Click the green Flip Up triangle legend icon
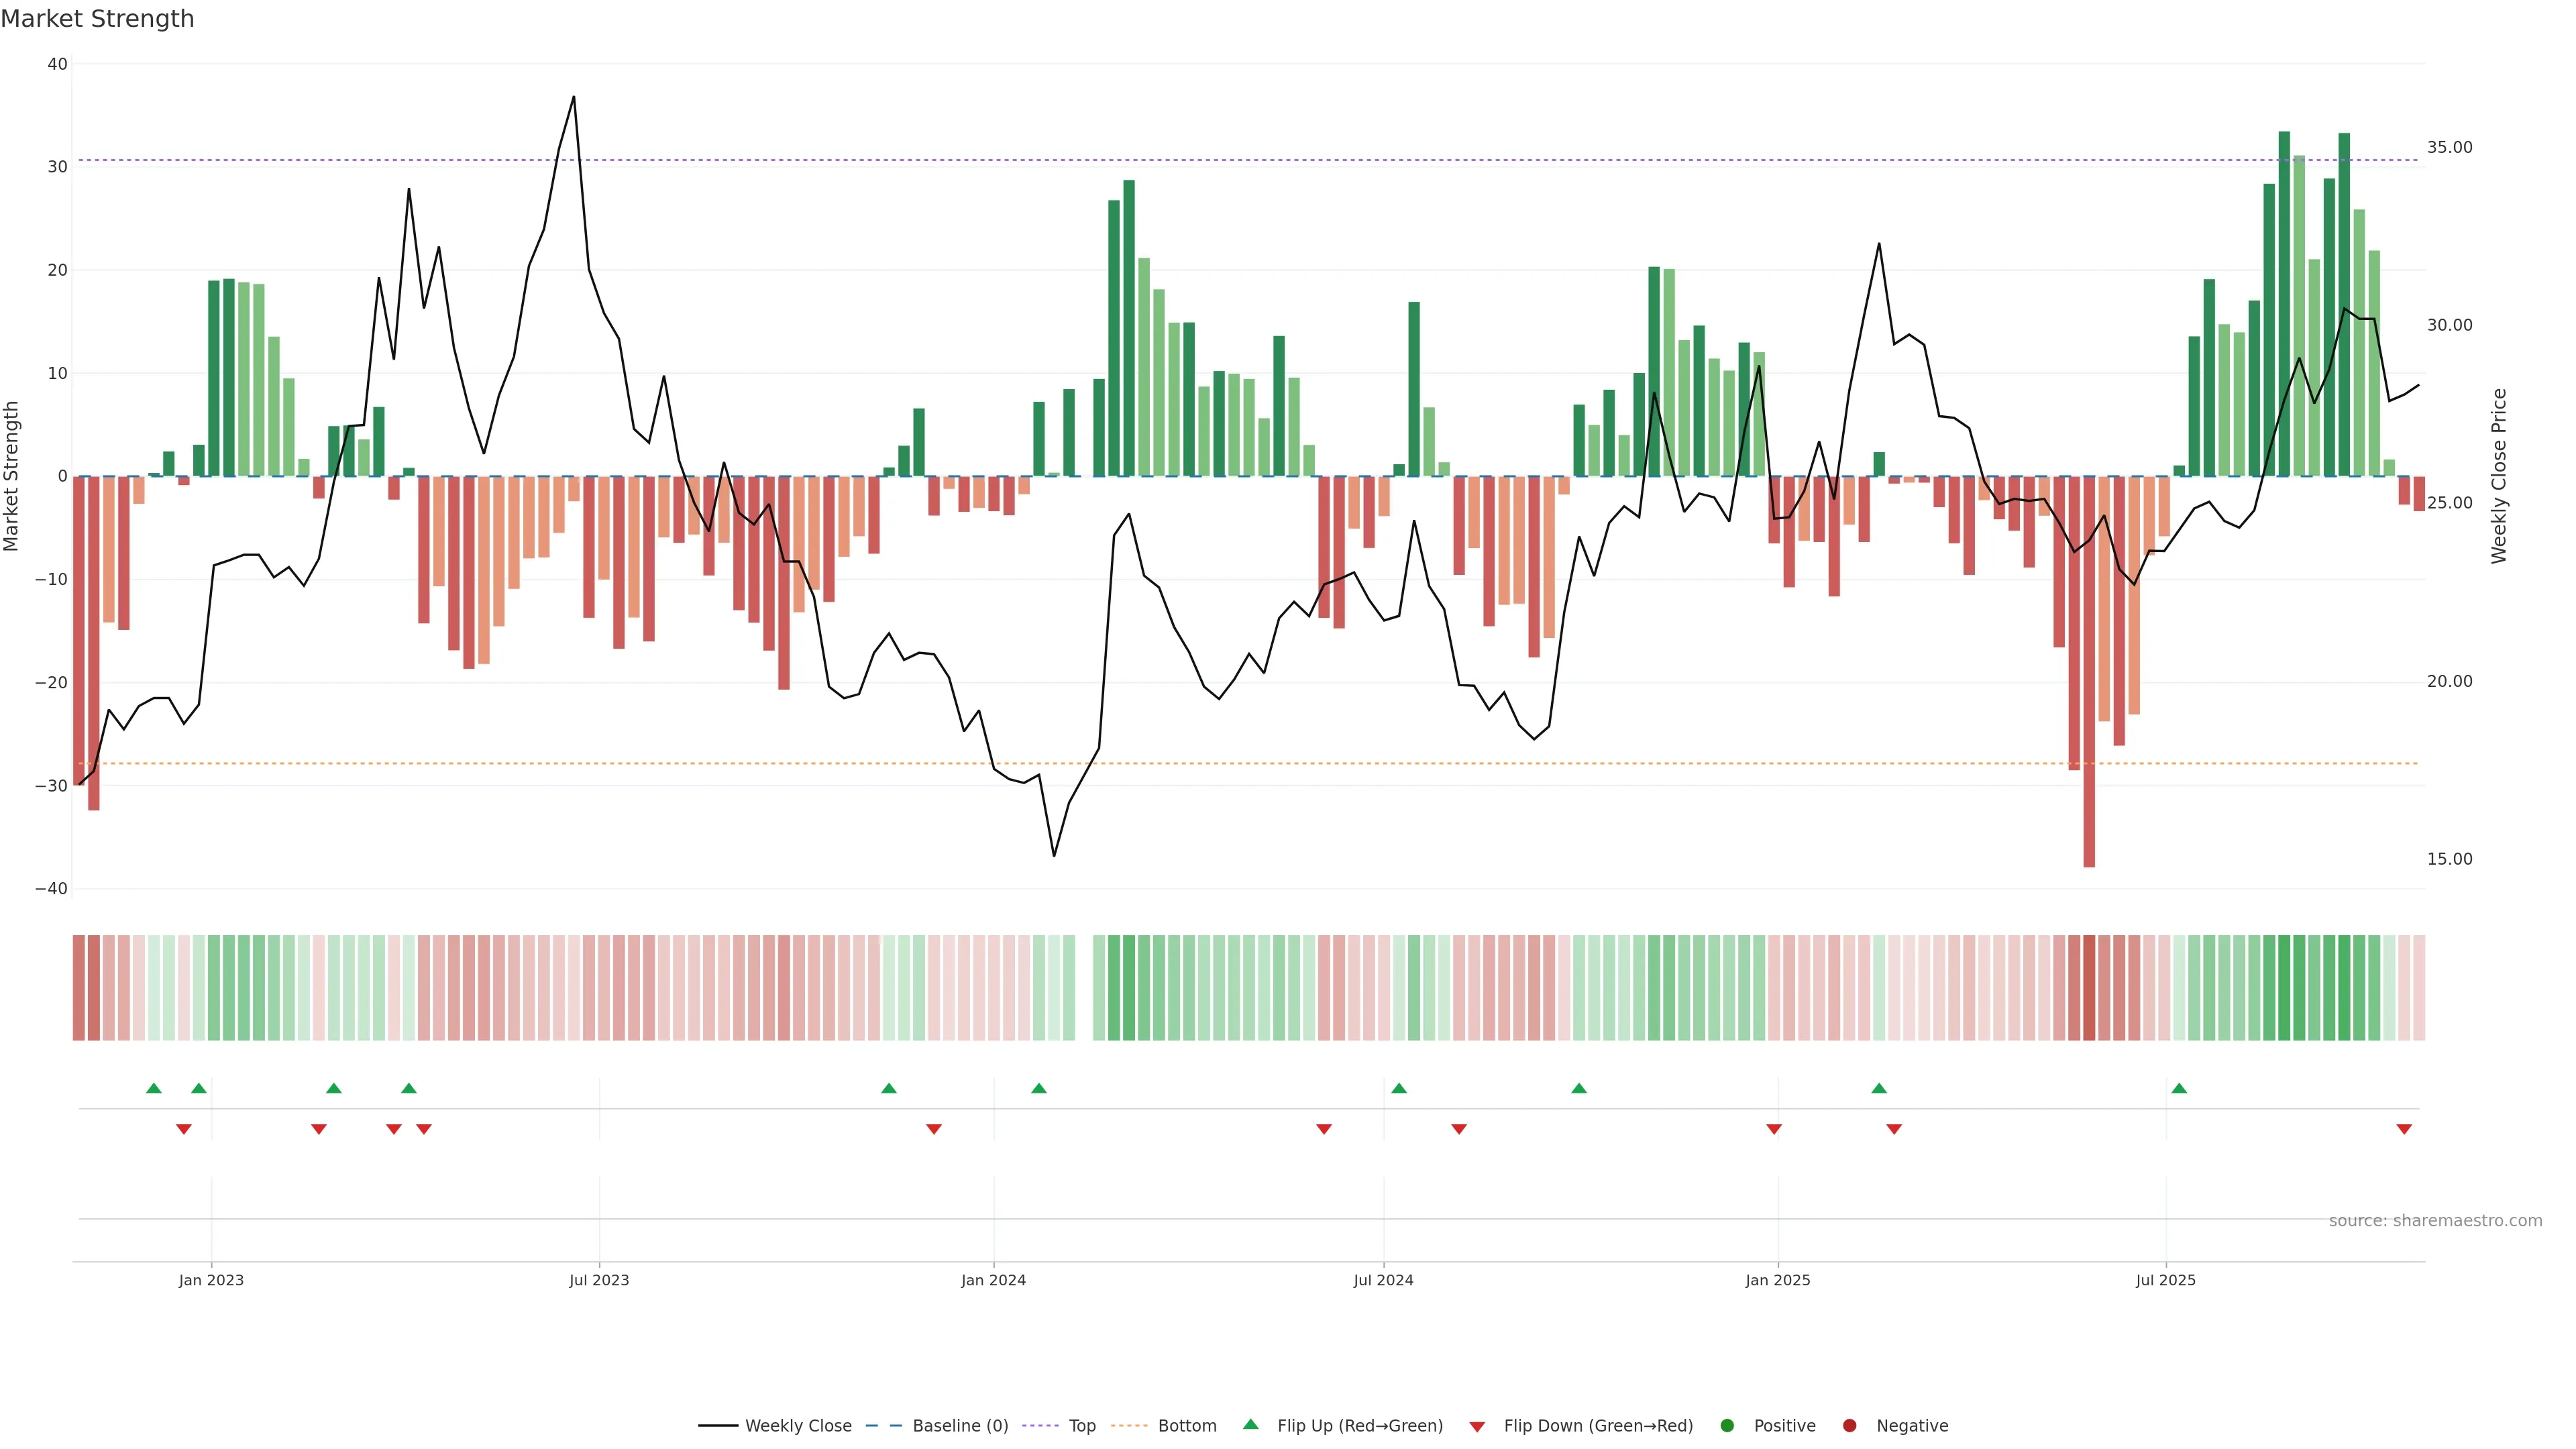The width and height of the screenshot is (2576, 1449). pos(1250,1424)
